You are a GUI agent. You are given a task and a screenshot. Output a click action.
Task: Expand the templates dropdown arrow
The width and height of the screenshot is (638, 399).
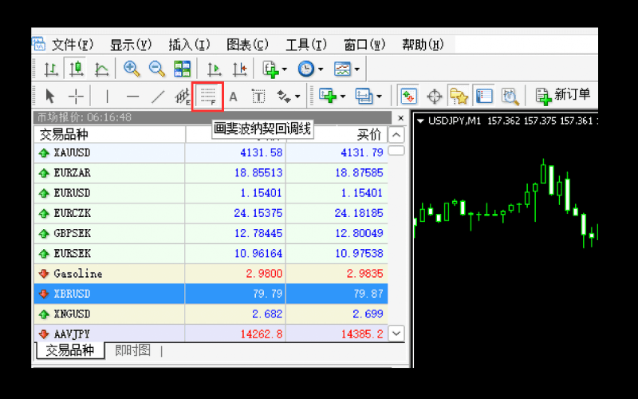(356, 69)
